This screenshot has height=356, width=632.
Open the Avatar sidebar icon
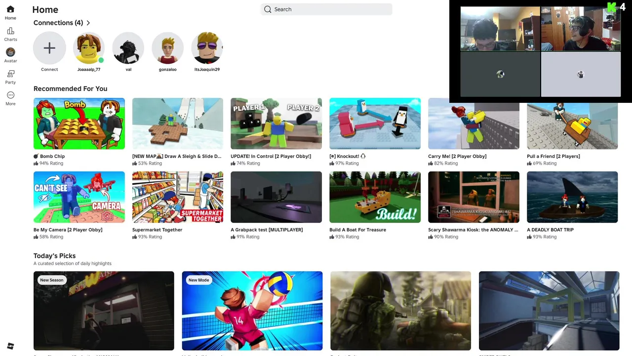pos(10,52)
